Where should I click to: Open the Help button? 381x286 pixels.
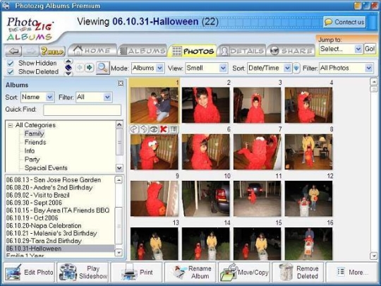[x=52, y=51]
